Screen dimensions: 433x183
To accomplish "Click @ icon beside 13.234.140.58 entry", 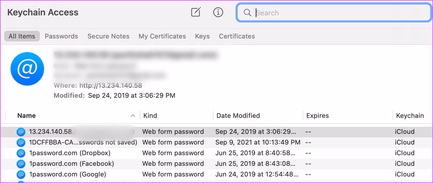I will (x=21, y=132).
